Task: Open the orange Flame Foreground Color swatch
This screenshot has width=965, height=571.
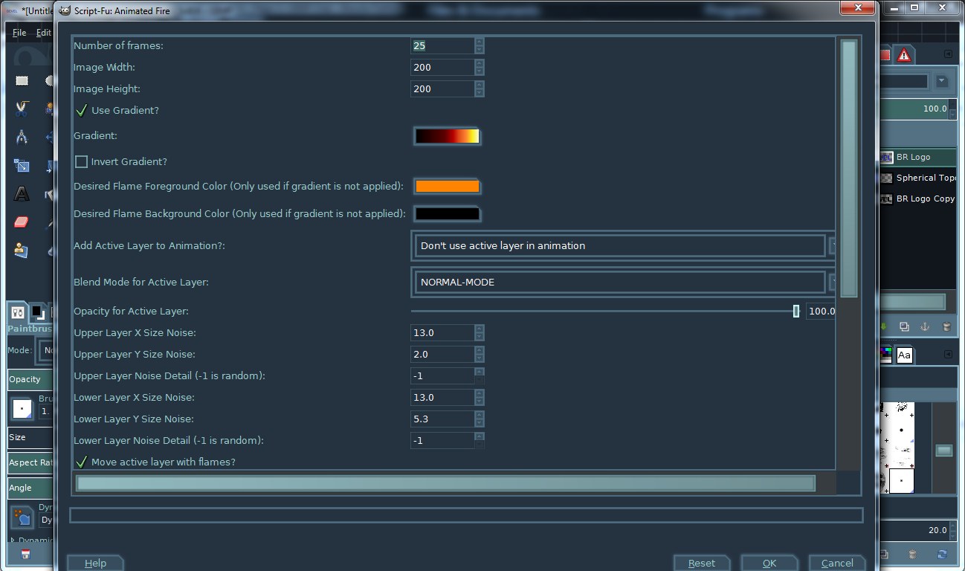Action: coord(448,187)
